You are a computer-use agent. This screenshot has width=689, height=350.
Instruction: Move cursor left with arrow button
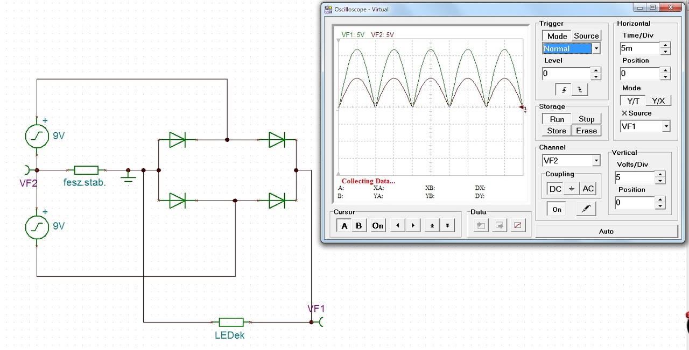click(x=398, y=225)
